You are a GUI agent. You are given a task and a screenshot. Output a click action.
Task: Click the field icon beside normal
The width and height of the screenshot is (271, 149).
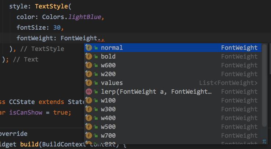click(88, 48)
